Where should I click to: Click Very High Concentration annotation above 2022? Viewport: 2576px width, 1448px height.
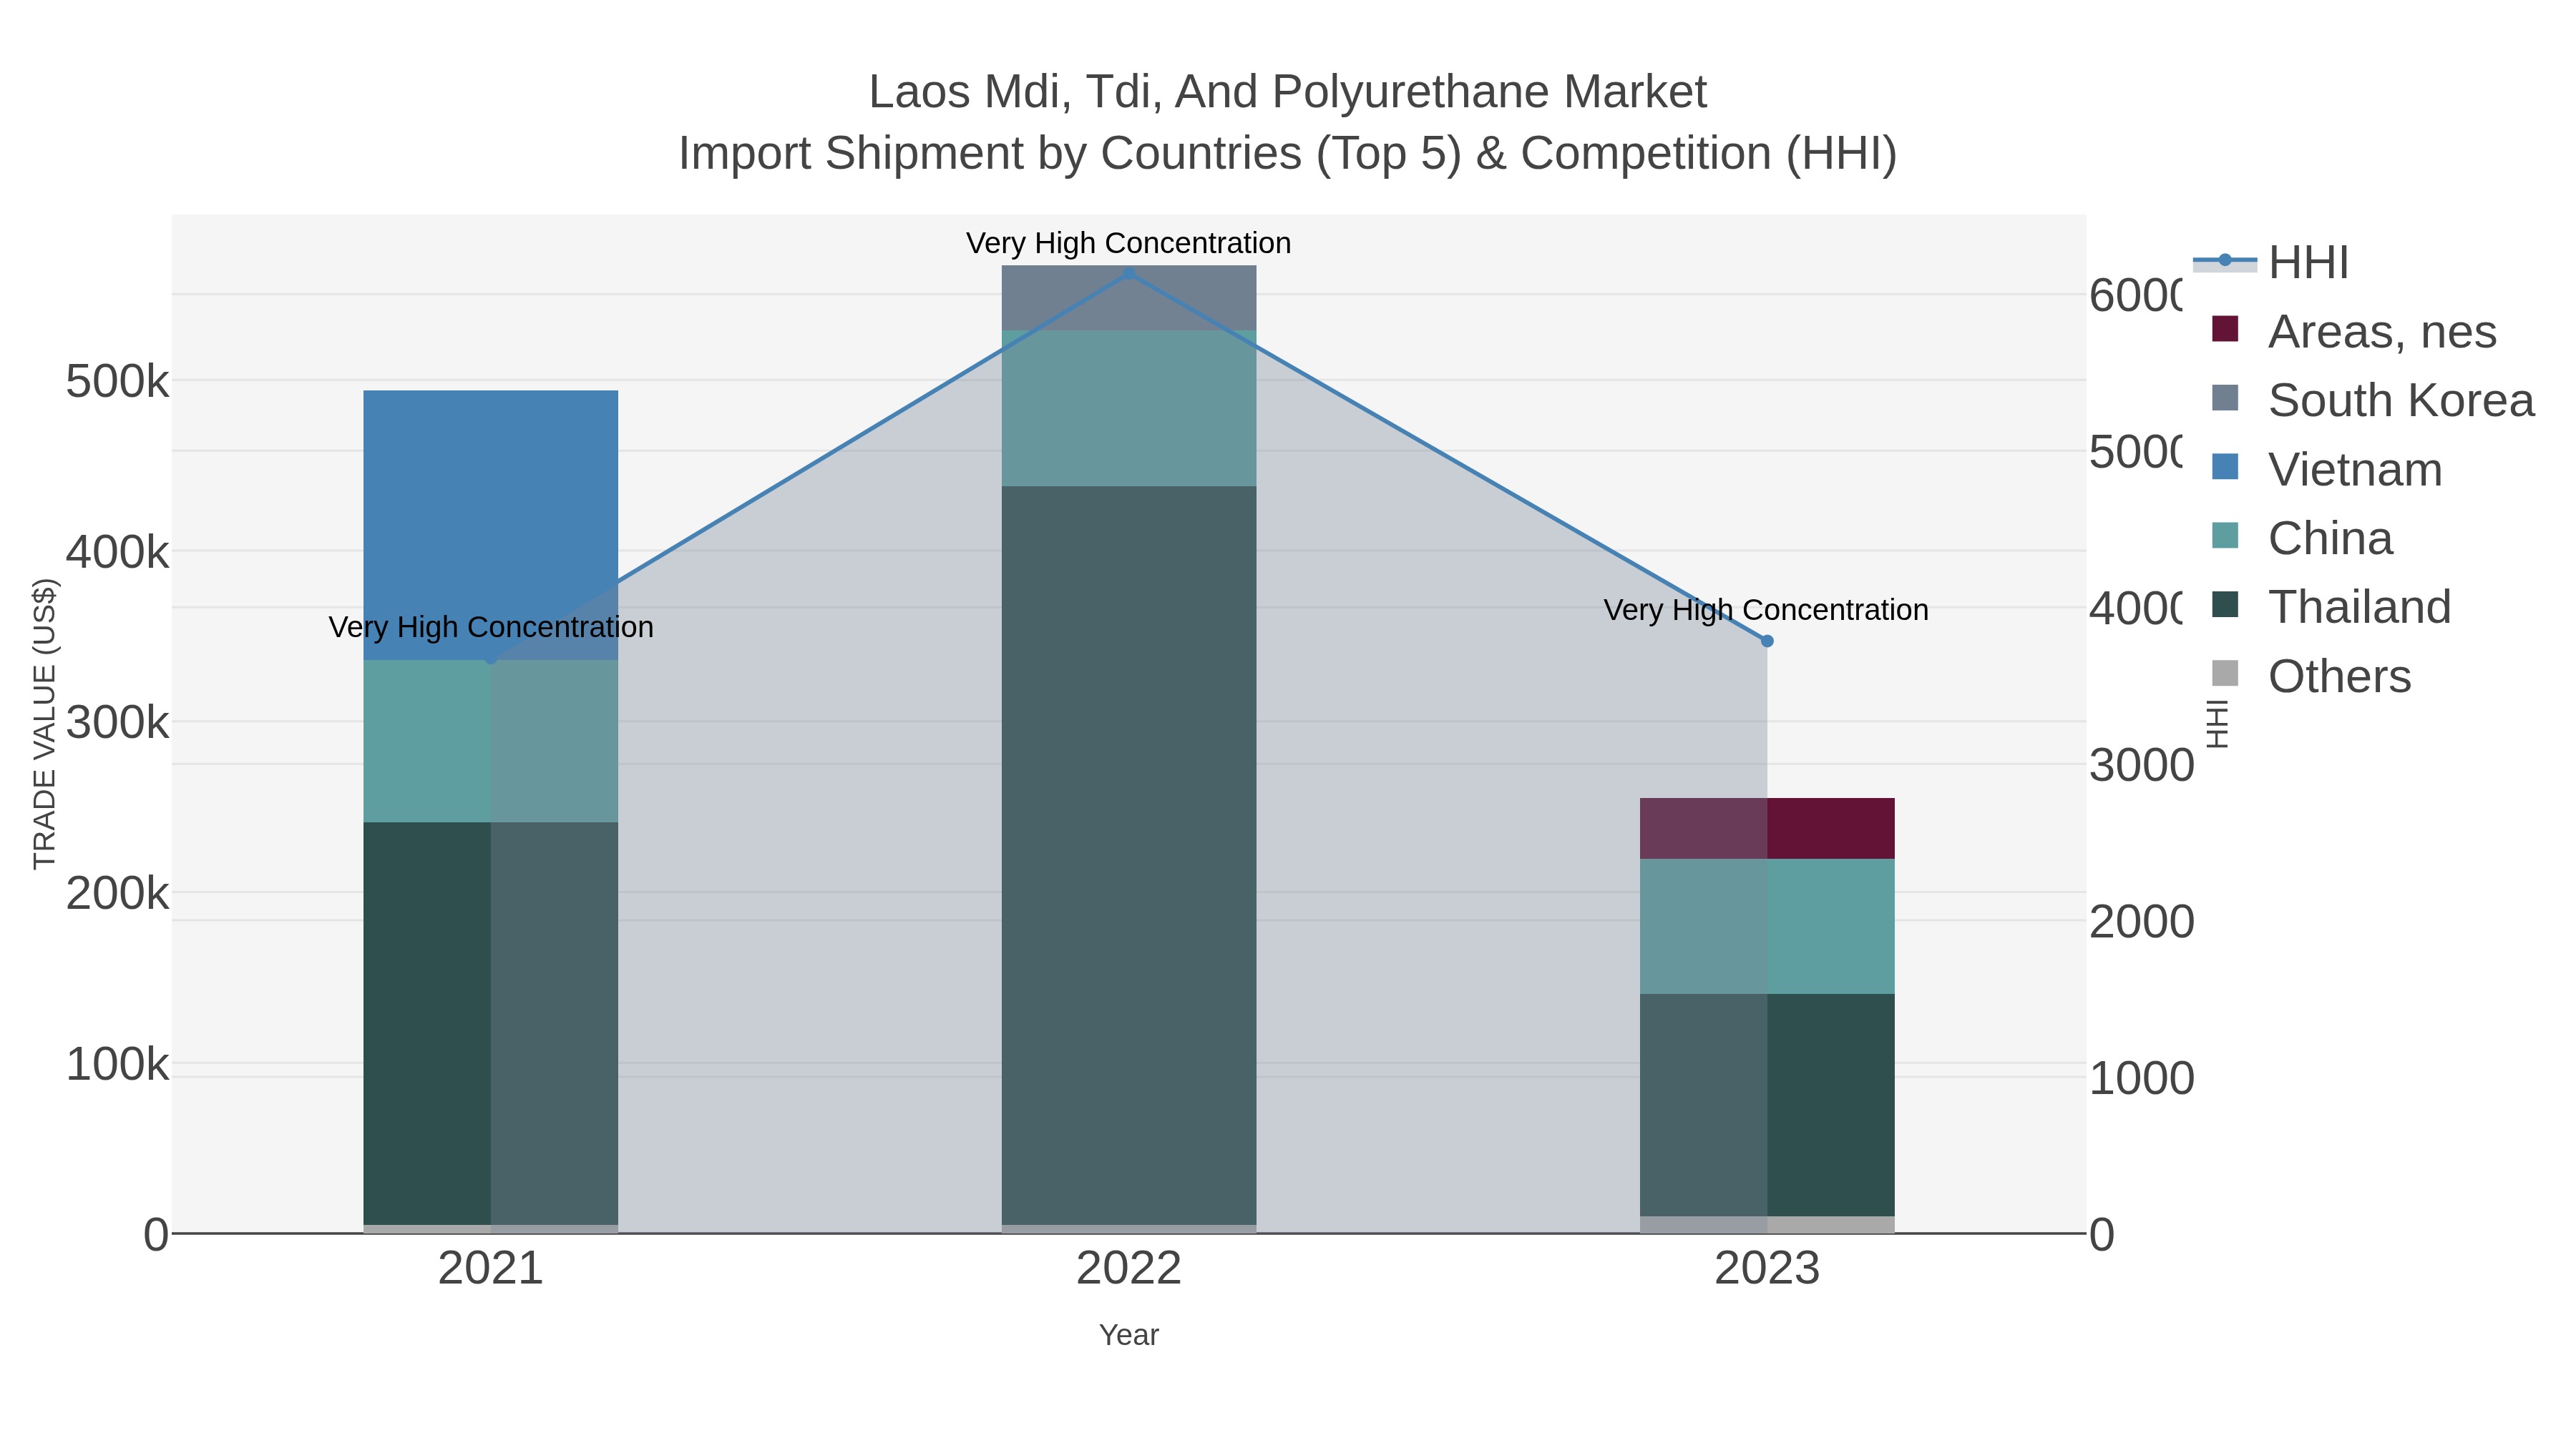point(1128,243)
